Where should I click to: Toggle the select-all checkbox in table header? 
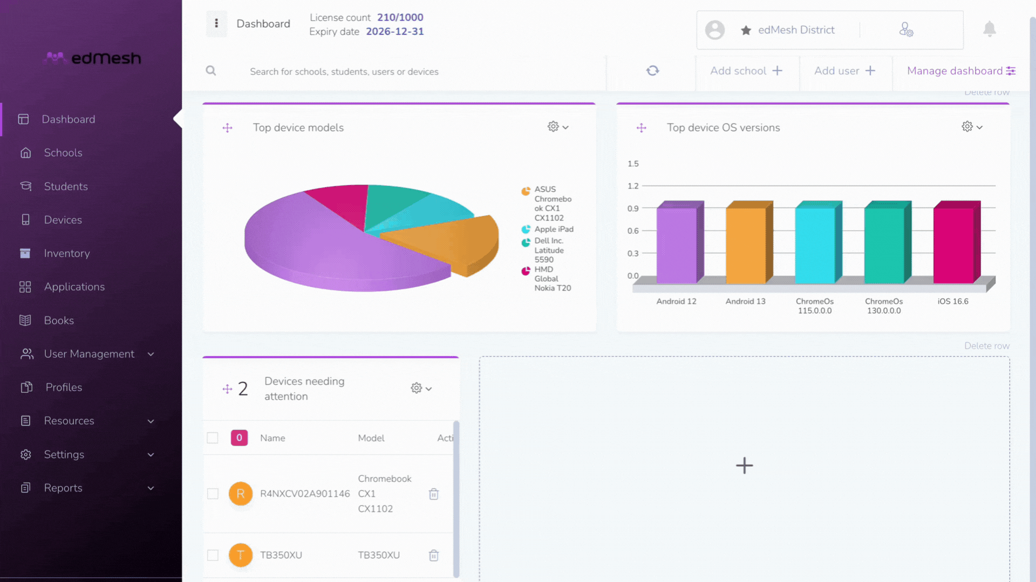(213, 438)
